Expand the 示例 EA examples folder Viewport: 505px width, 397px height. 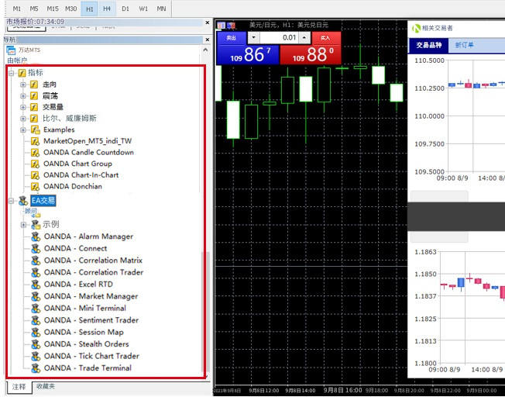pyautogui.click(x=23, y=225)
